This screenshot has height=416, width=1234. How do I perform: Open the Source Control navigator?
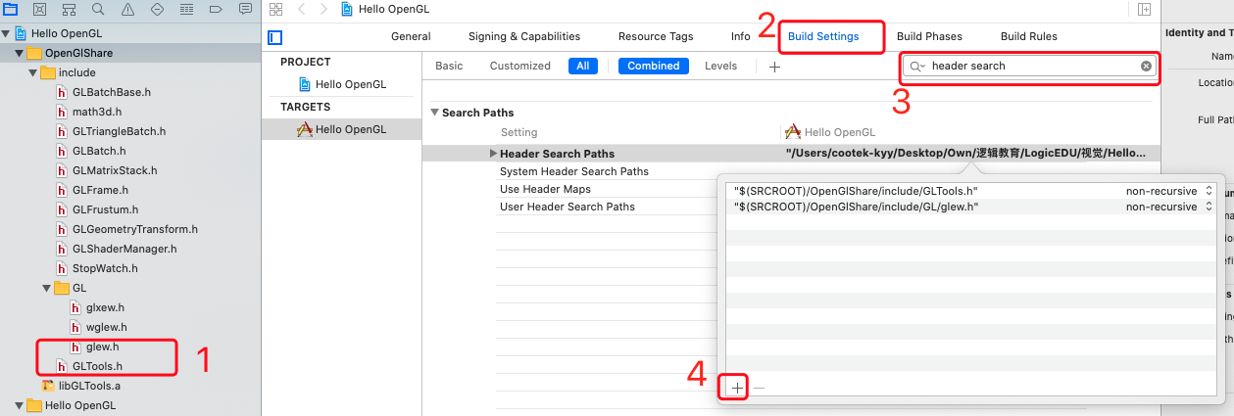coord(40,9)
